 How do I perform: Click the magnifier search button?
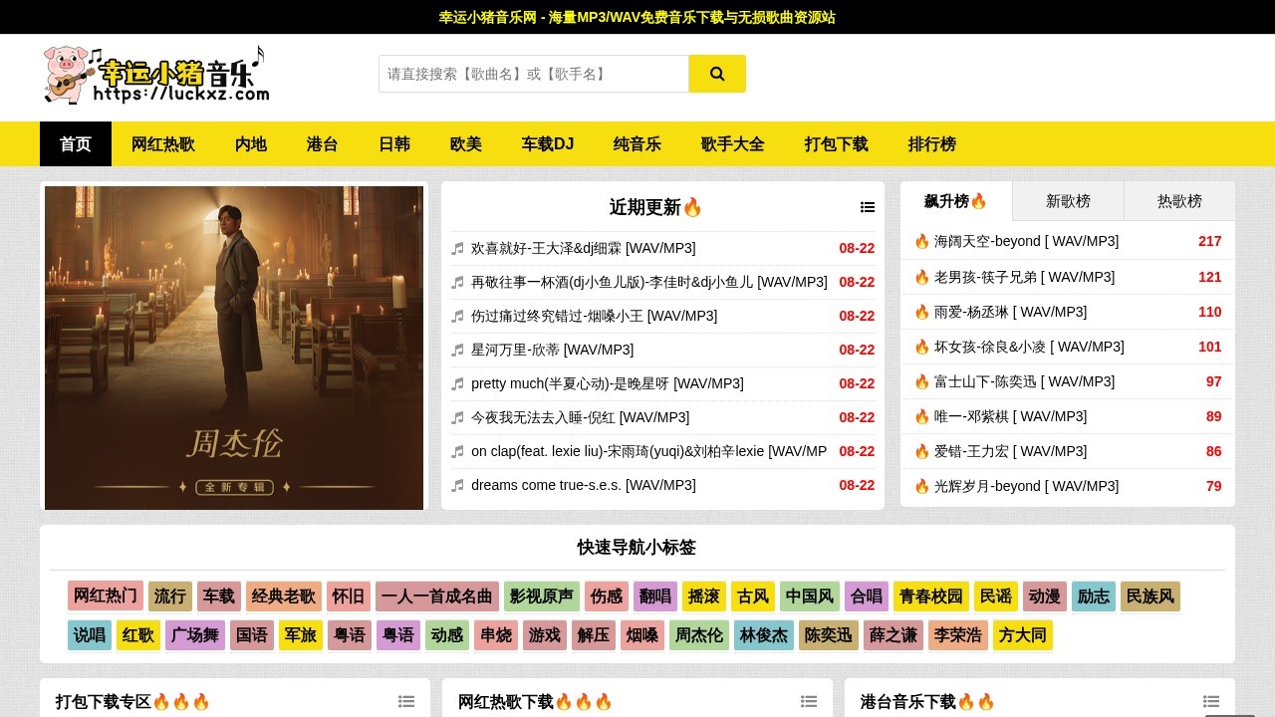[717, 74]
